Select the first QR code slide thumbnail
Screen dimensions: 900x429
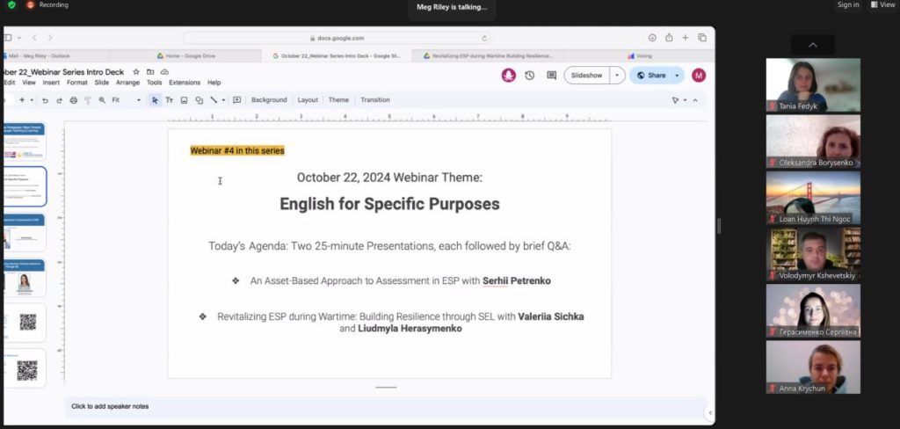[25, 323]
